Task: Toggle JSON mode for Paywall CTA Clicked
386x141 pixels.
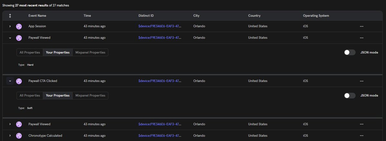Action: pos(350,96)
